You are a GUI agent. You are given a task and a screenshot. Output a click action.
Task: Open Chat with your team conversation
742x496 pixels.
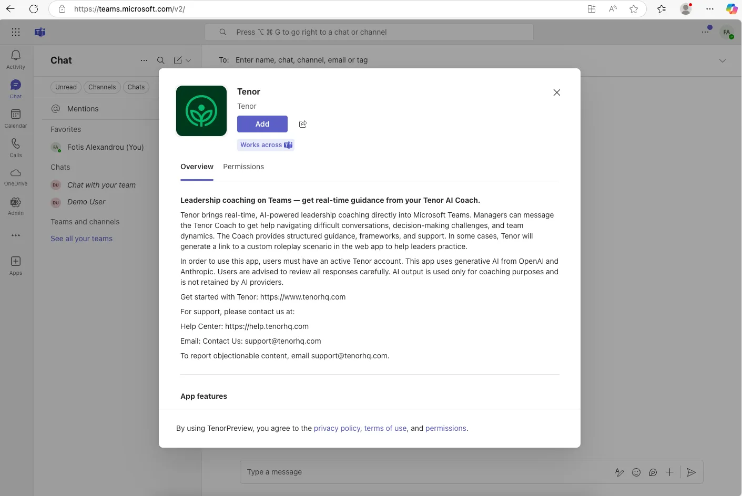point(100,185)
